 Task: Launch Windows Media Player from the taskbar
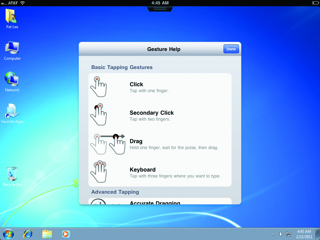point(66,234)
